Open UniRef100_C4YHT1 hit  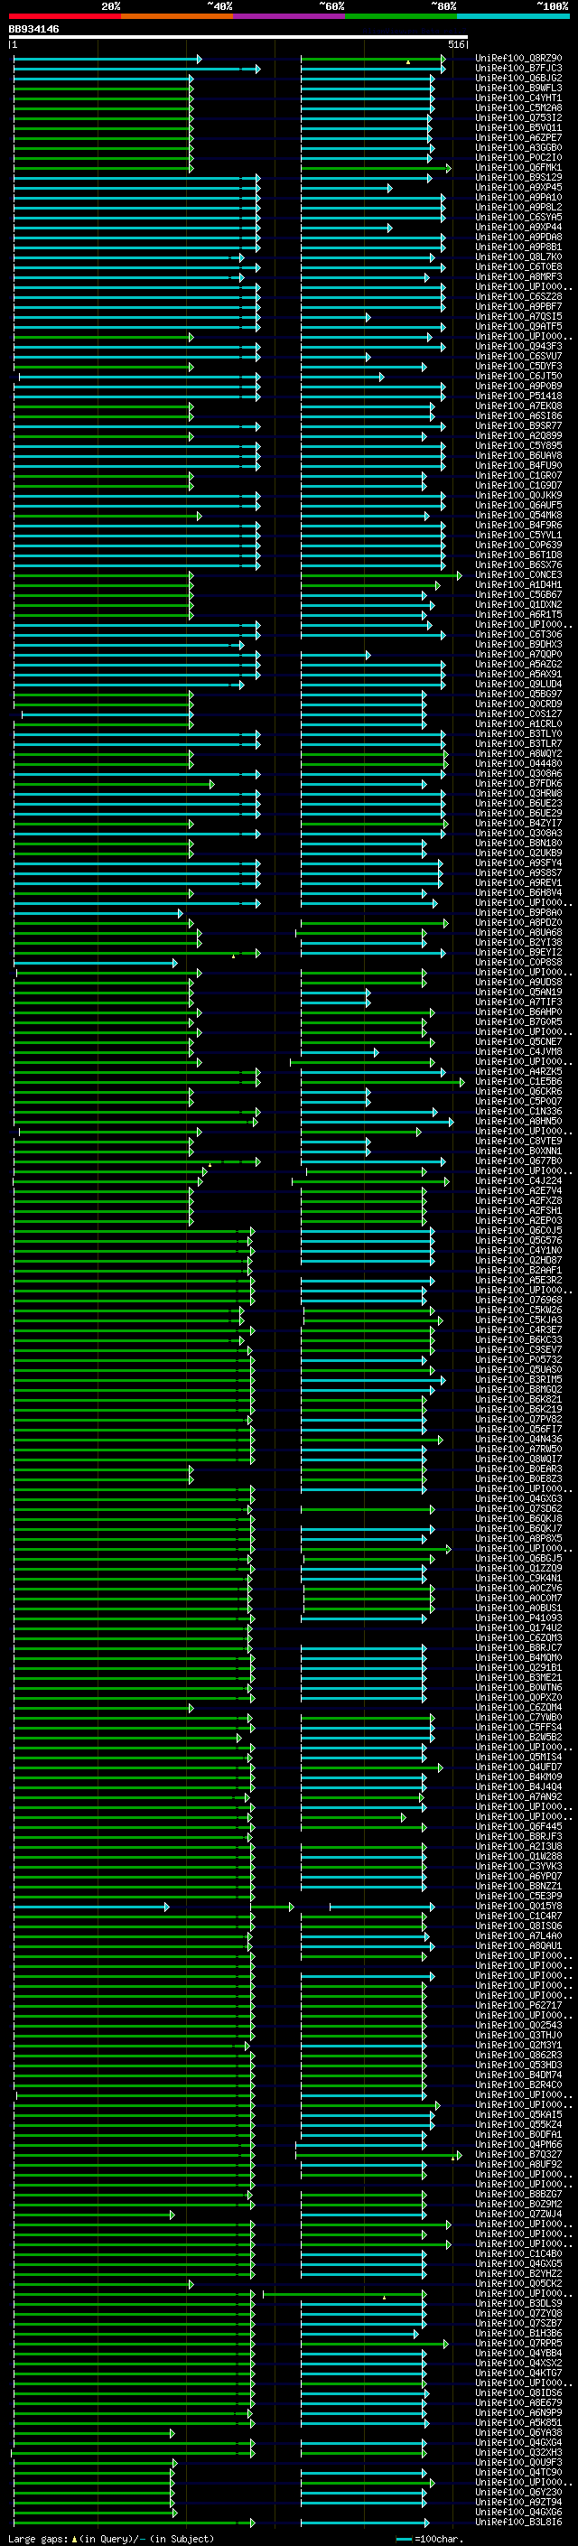[x=518, y=98]
